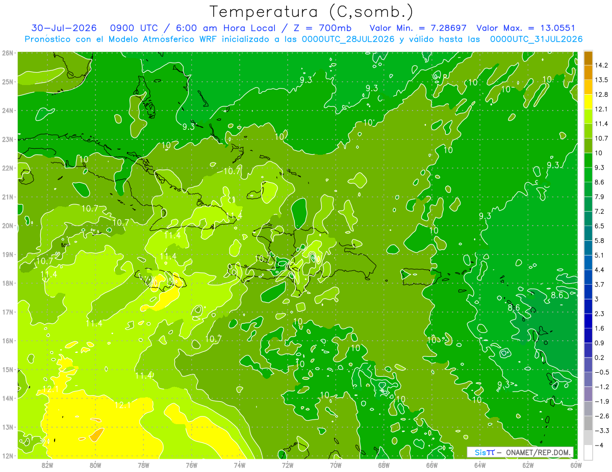Click the -3.3 value on the colour bar
612x472 pixels.
(x=601, y=430)
